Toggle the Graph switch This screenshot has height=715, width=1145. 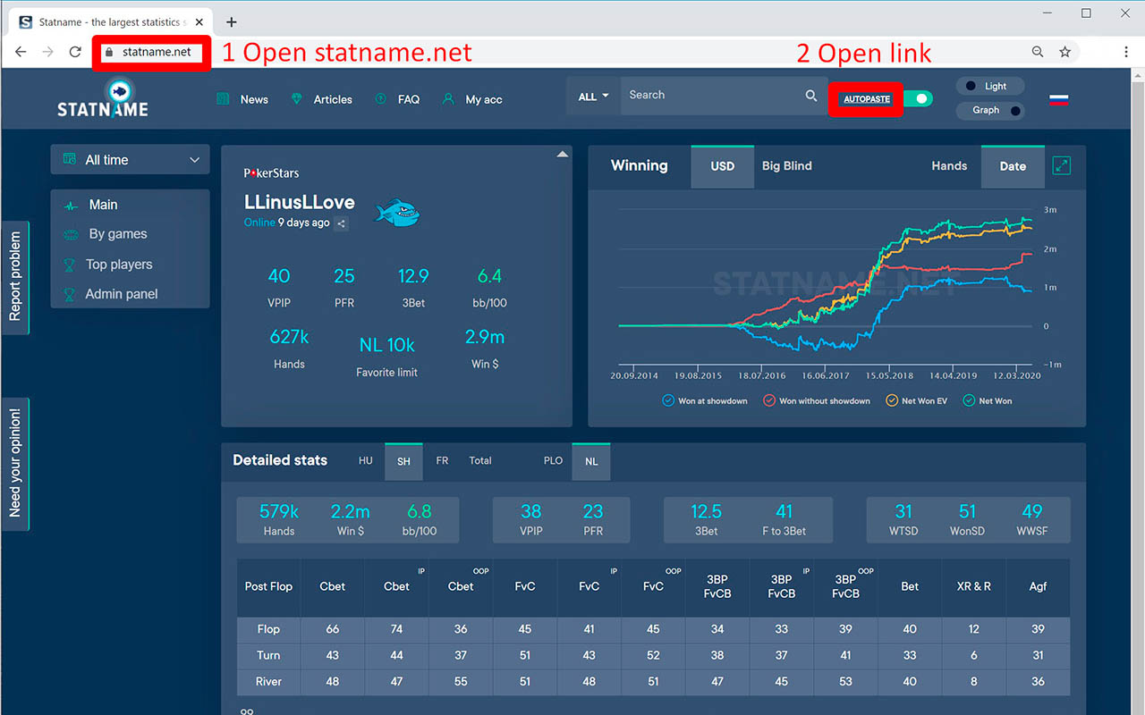(989, 110)
